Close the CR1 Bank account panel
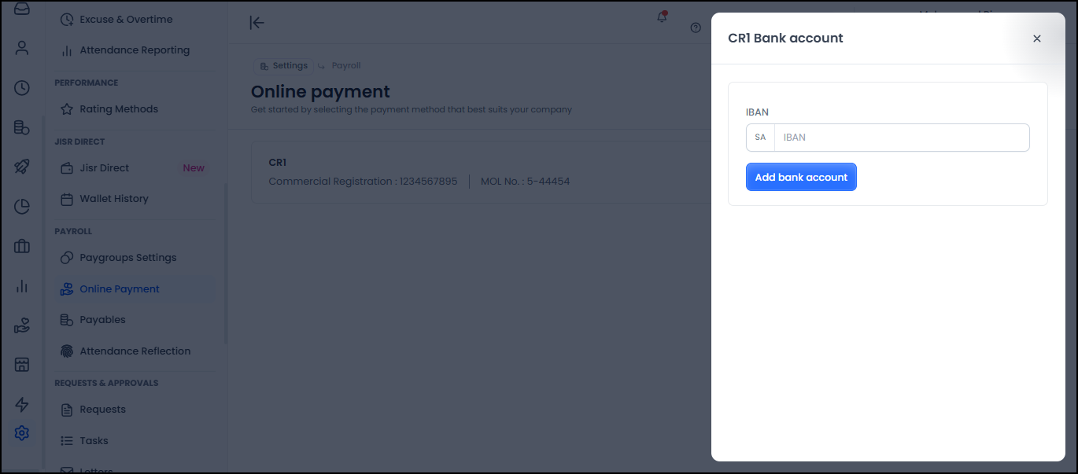Image resolution: width=1078 pixels, height=474 pixels. [1037, 39]
